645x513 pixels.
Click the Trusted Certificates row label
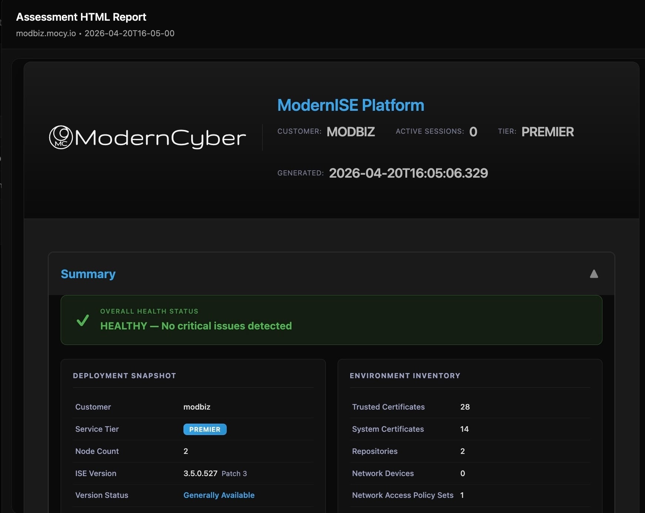388,407
